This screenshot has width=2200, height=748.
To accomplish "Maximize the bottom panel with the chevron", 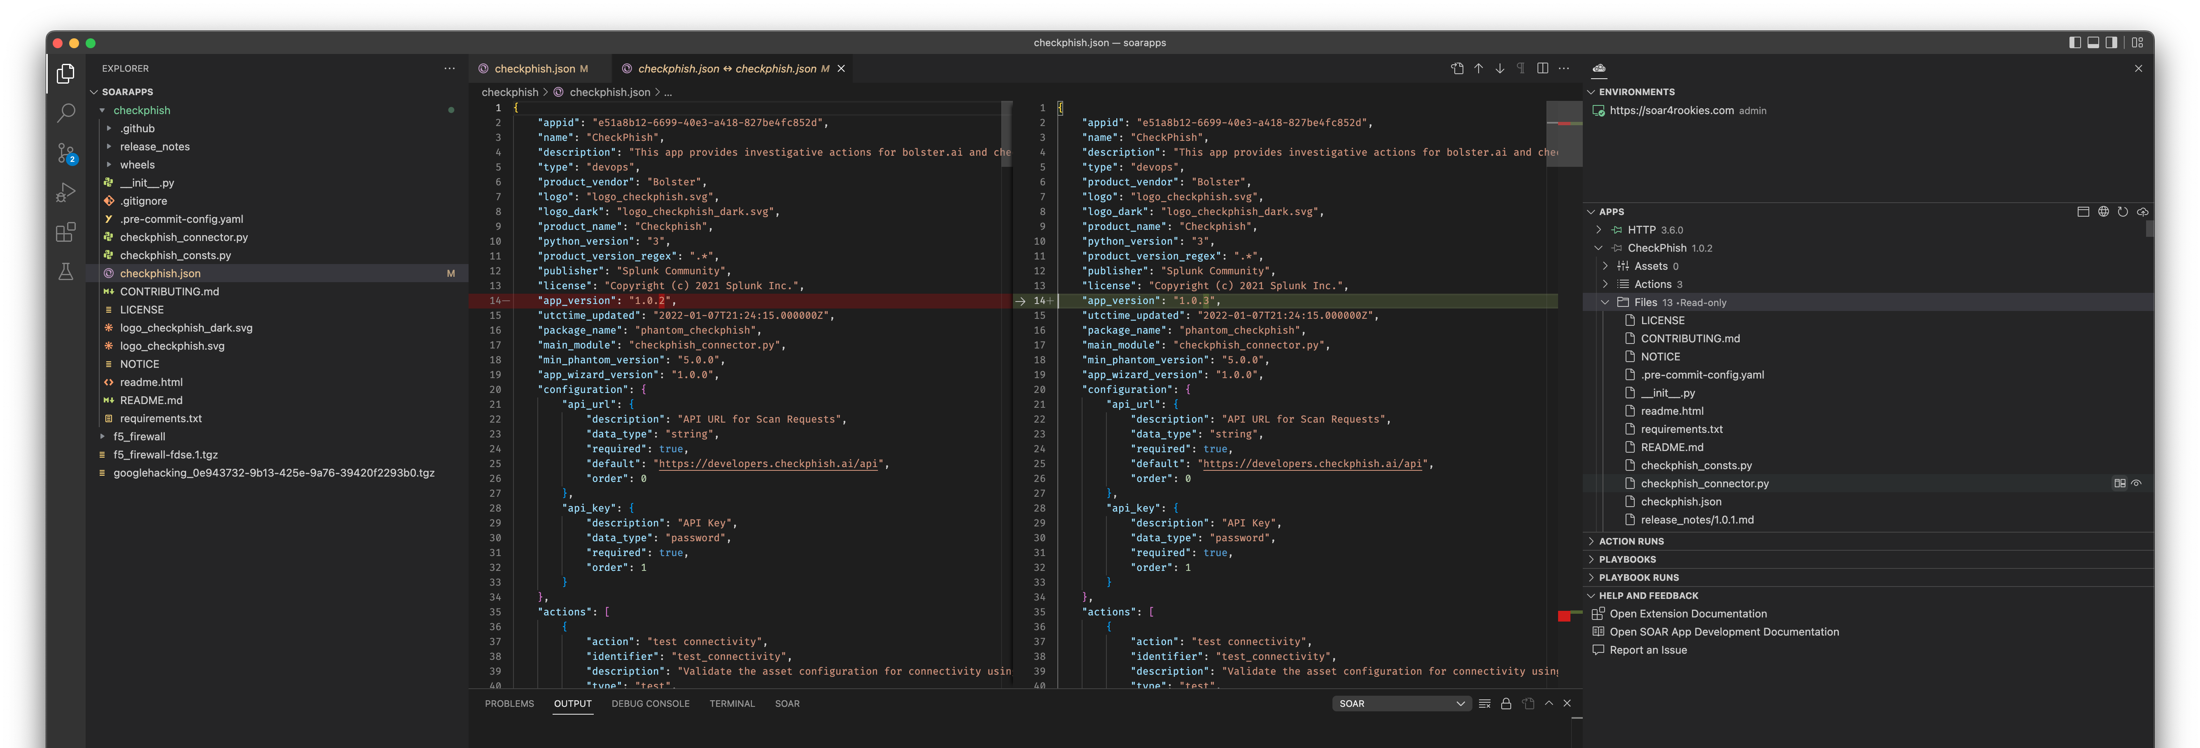I will (x=1548, y=704).
